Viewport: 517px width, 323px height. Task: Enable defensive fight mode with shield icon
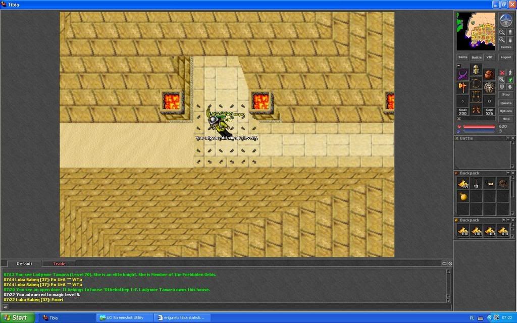[502, 87]
